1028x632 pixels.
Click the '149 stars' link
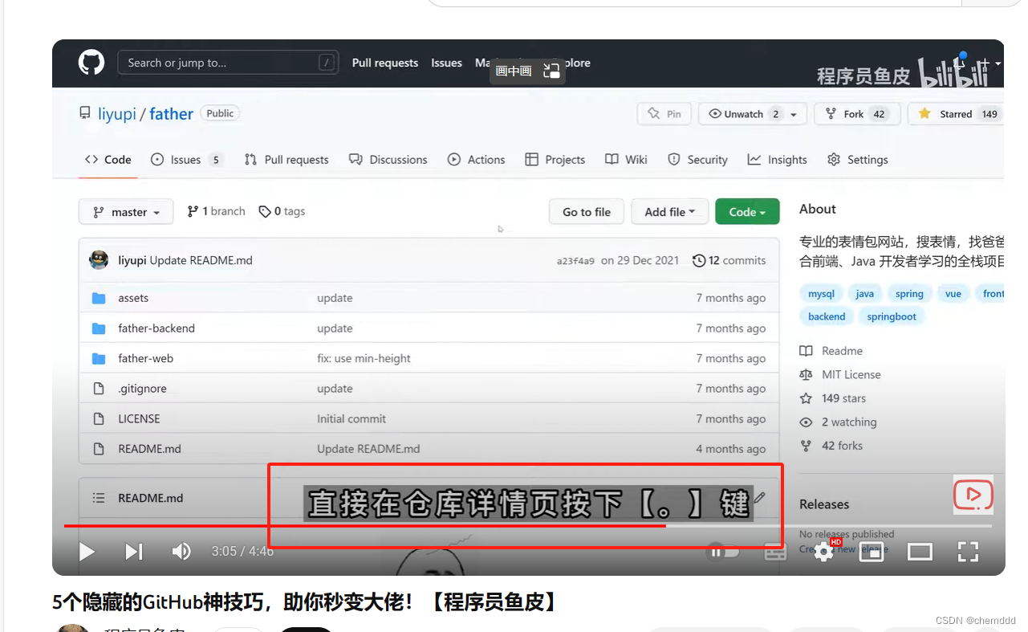click(833, 398)
